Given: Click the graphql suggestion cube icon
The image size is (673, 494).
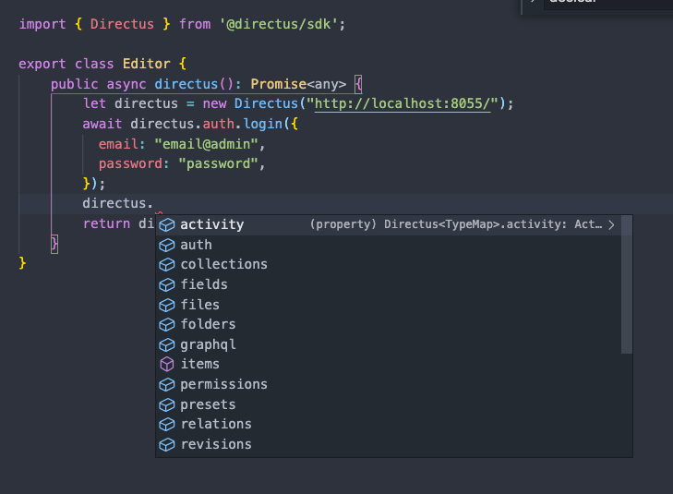Looking at the screenshot, I should [167, 345].
